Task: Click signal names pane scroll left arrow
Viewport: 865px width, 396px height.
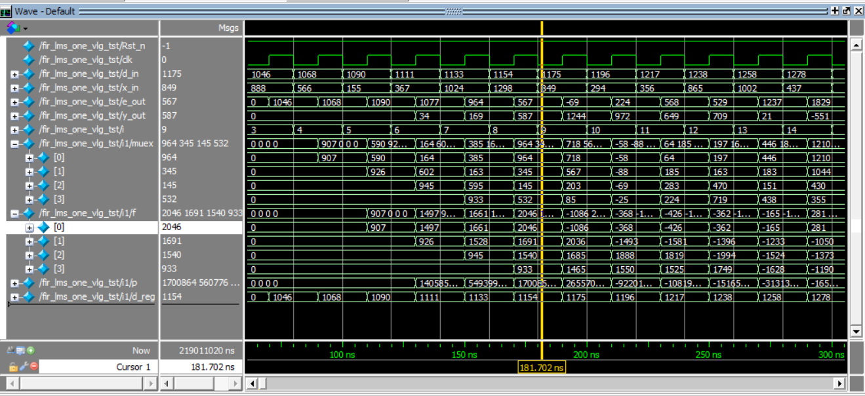Action: [x=12, y=383]
